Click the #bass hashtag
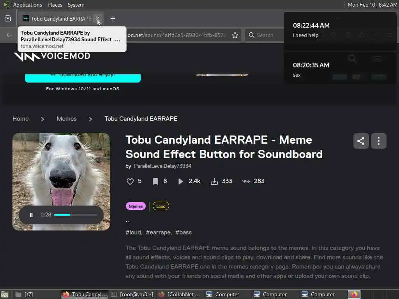This screenshot has width=399, height=299. pyautogui.click(x=184, y=232)
